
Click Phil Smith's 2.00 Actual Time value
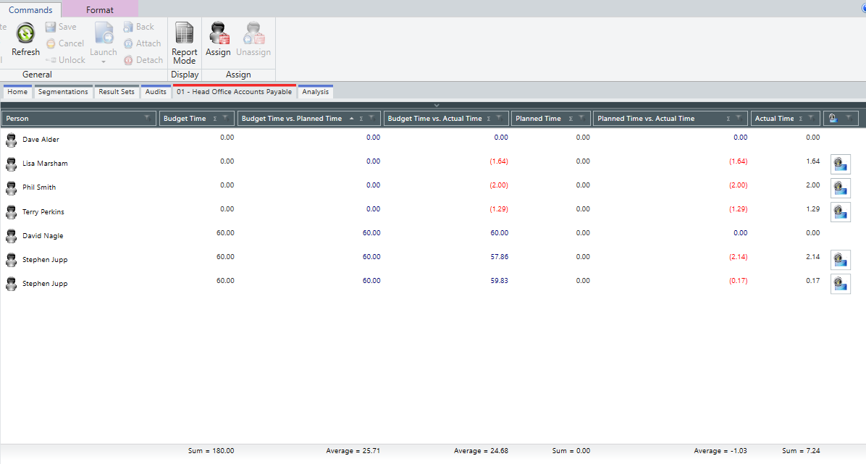[x=813, y=185]
